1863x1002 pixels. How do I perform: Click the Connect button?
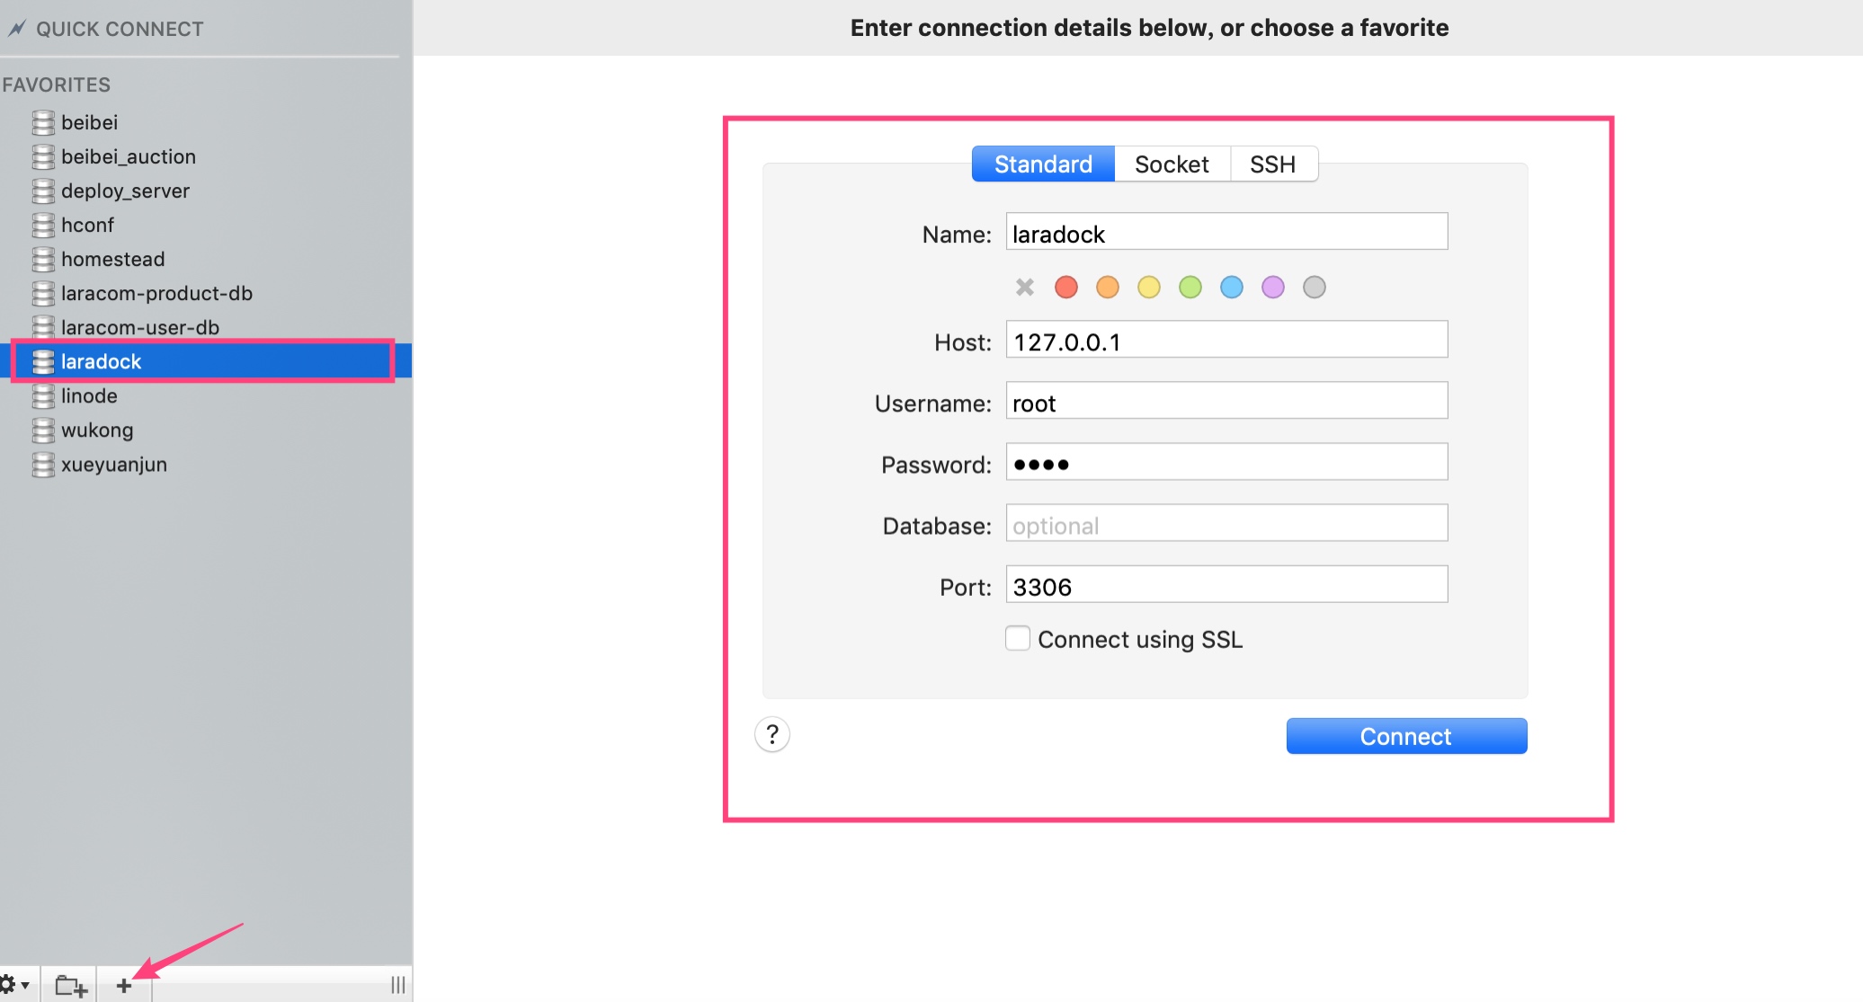1406,735
